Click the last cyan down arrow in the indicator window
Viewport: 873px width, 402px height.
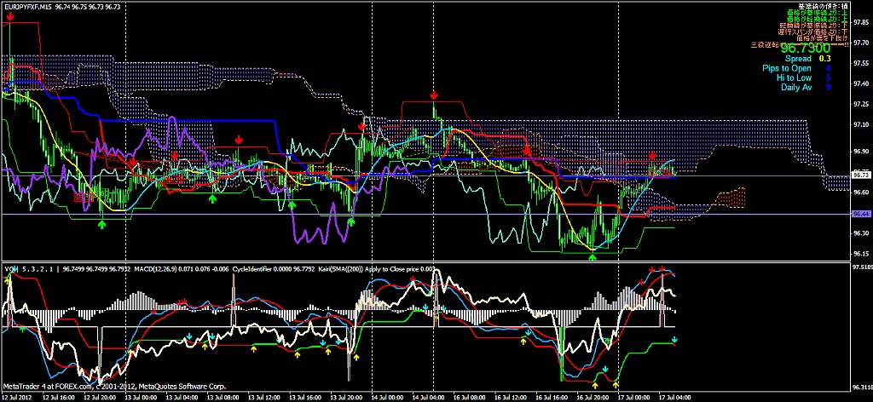pyautogui.click(x=674, y=340)
